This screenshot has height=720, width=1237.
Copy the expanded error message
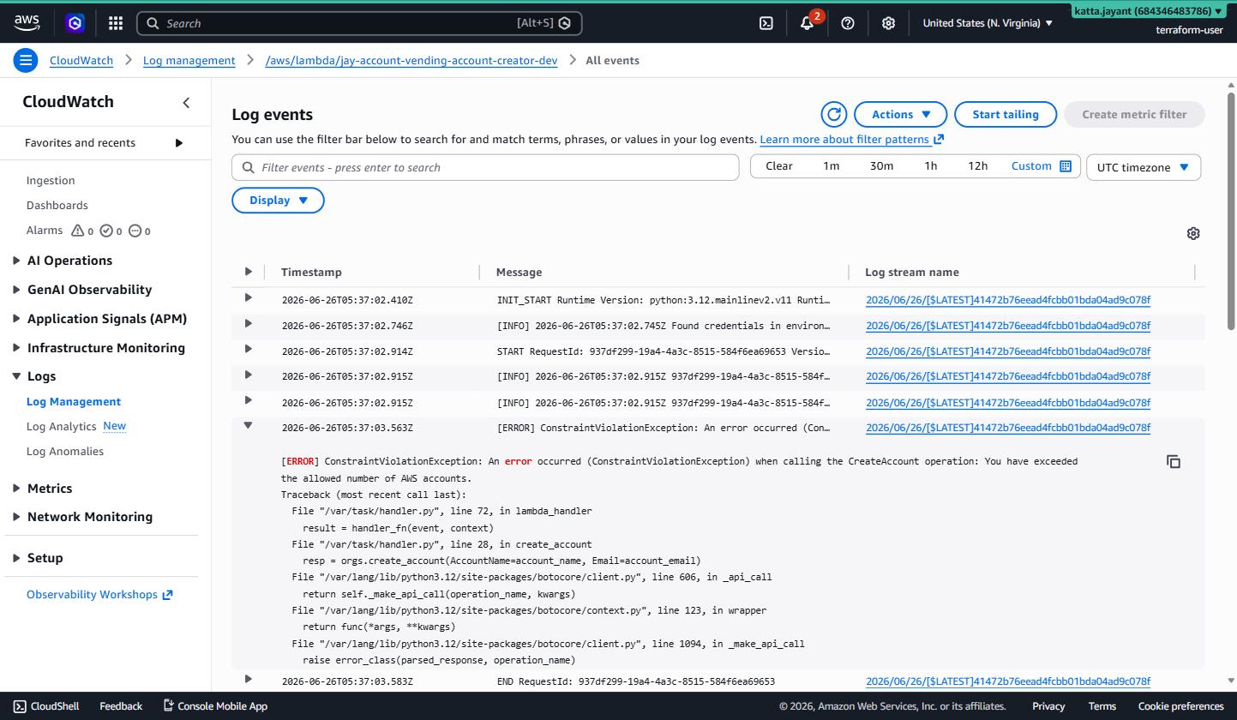(1174, 461)
